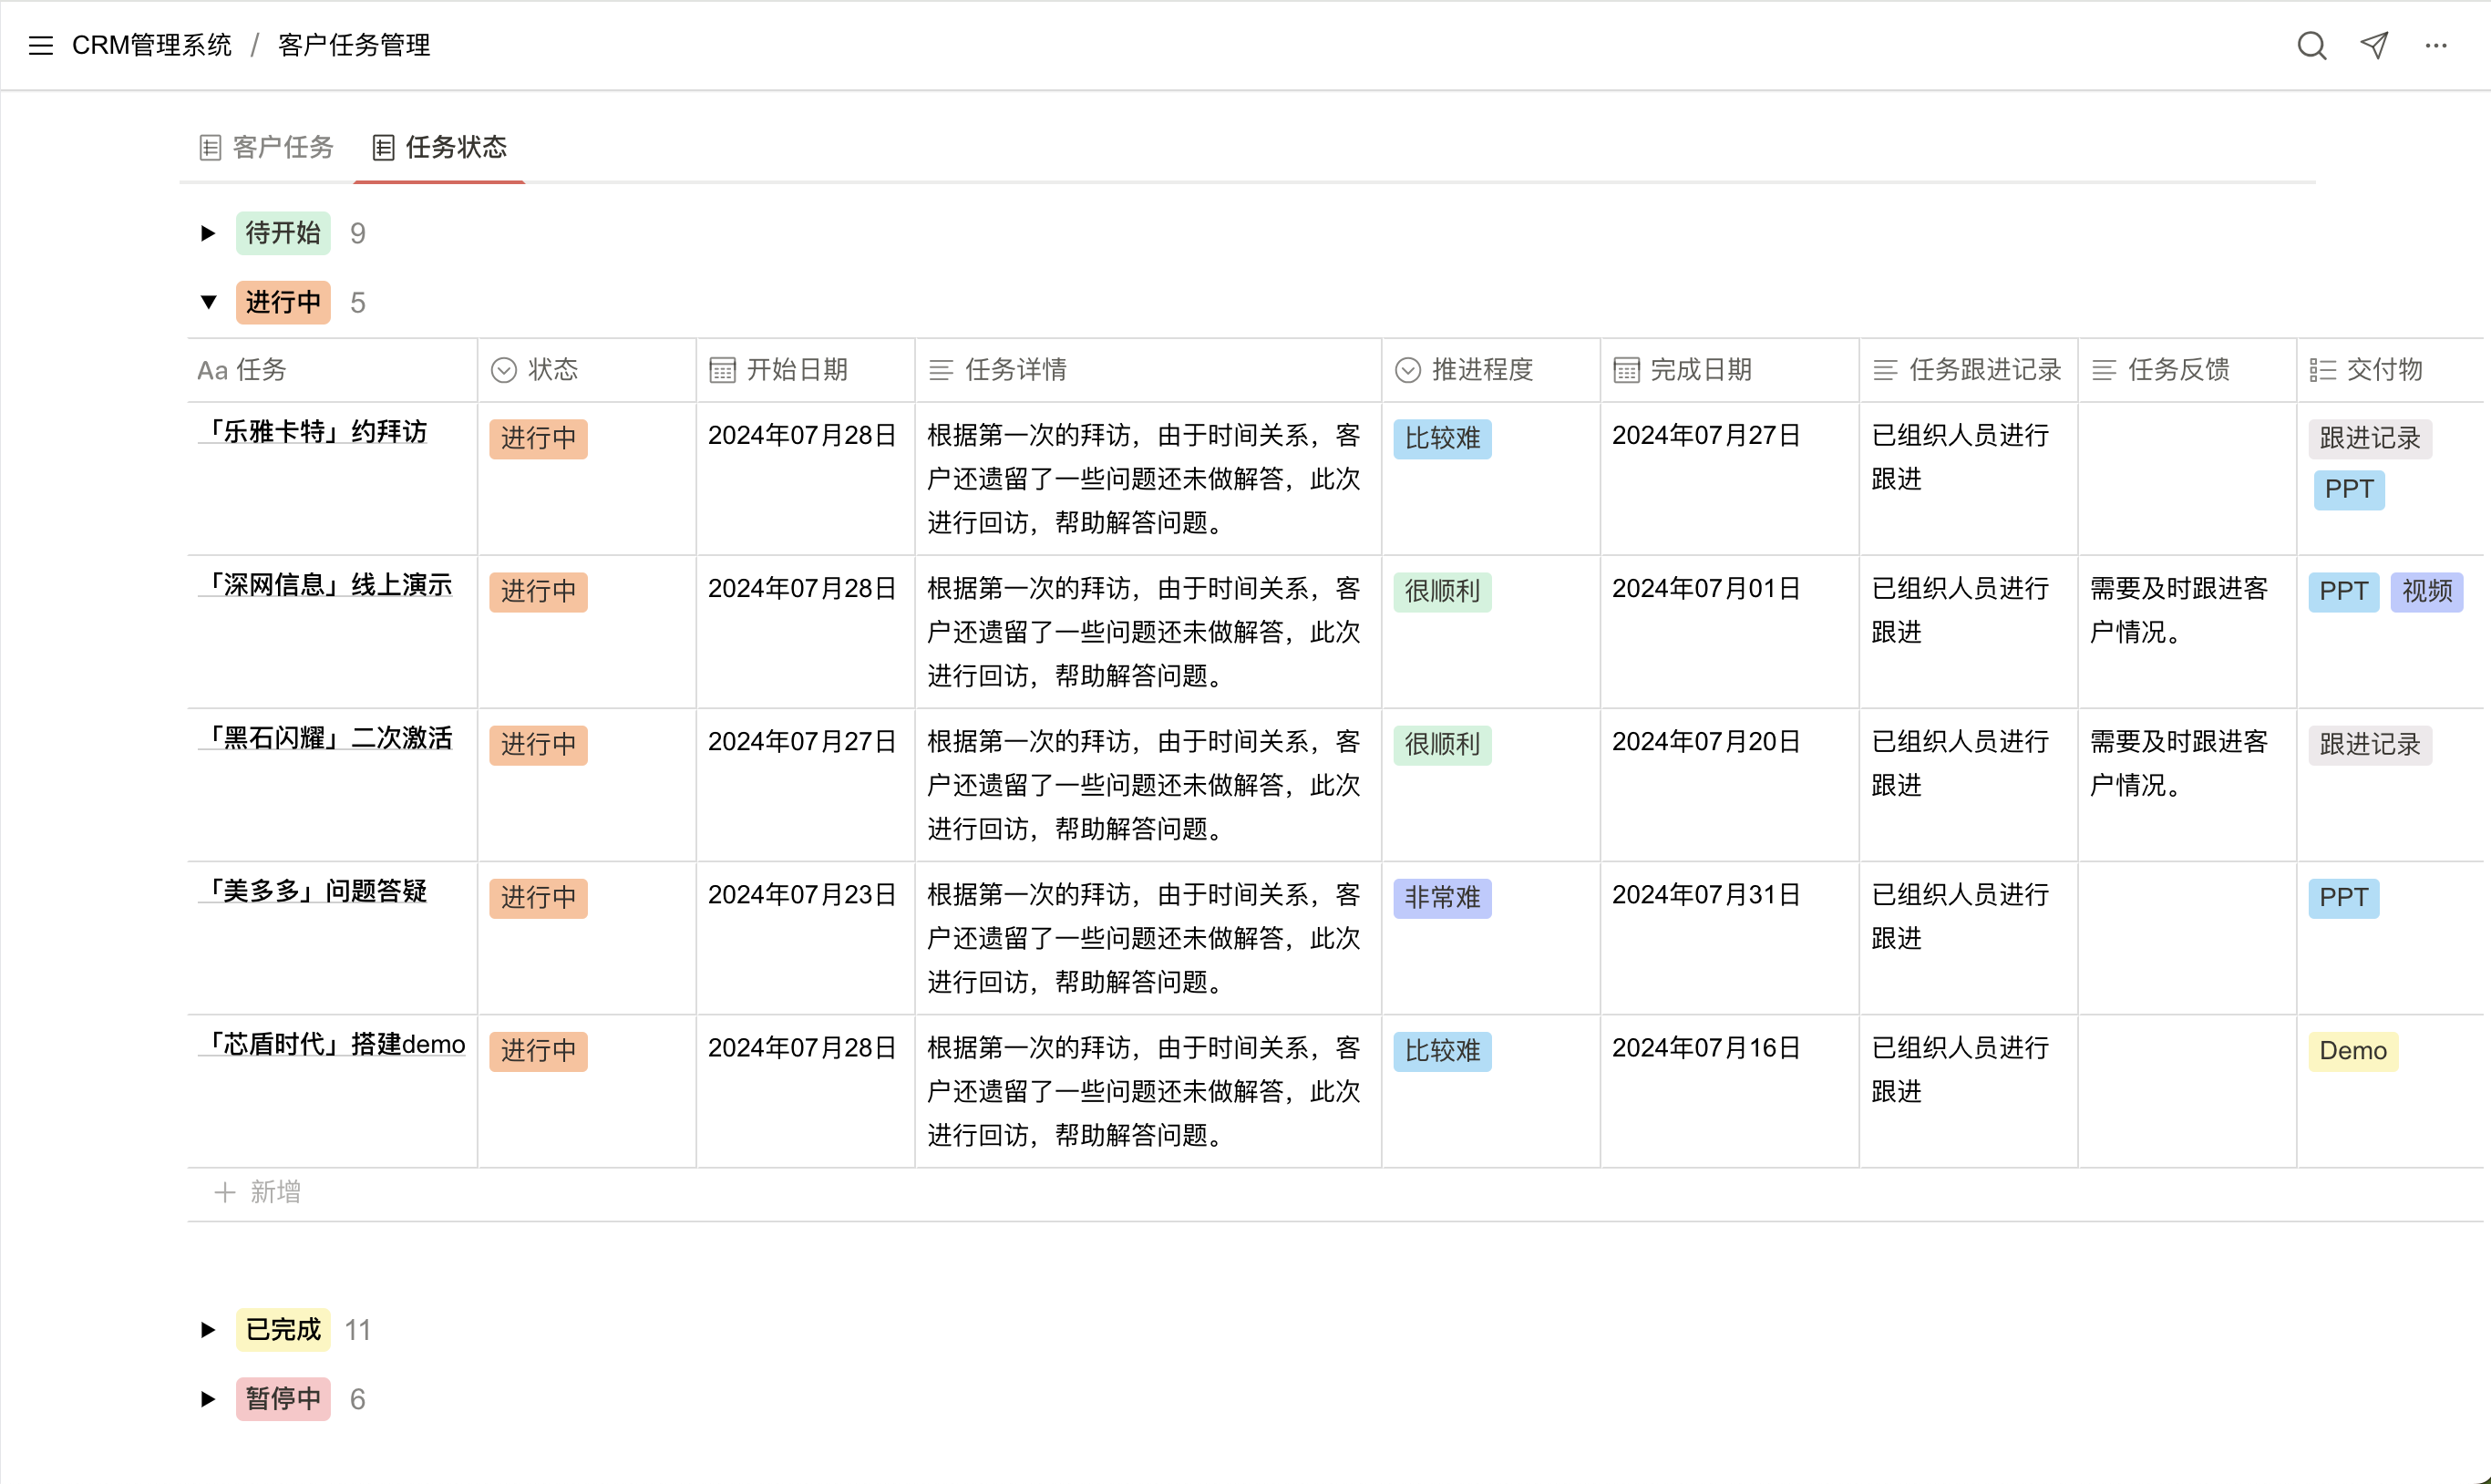
Task: Click start date 2024年07月27日 in 黑石闪耀 row
Action: tap(802, 741)
